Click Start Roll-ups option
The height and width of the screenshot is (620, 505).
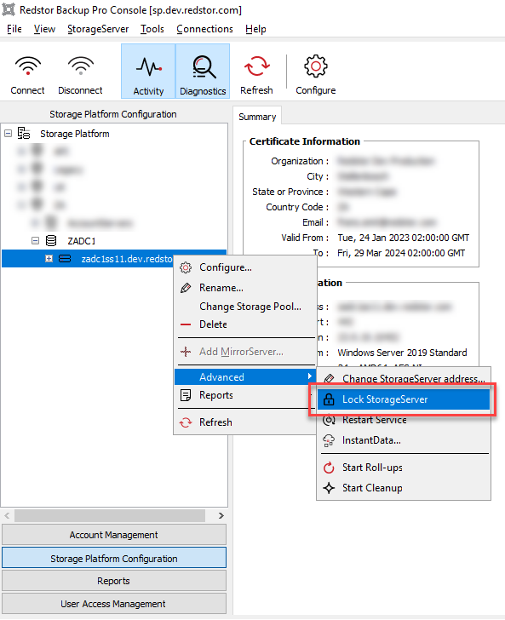404,468
